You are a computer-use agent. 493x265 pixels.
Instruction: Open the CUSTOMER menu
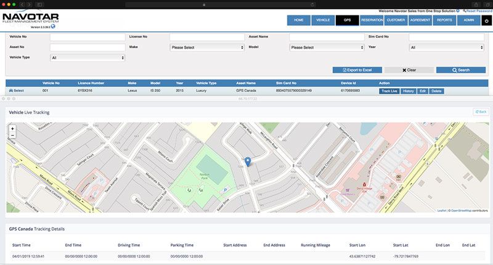[396, 20]
